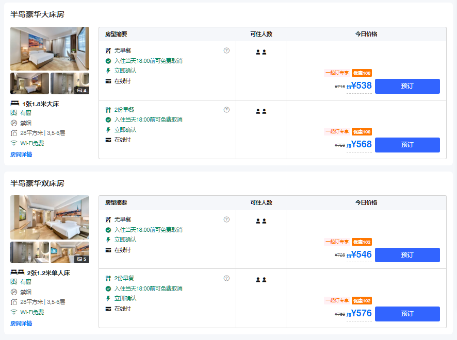Click 优惠180 discount tag
This screenshot has height=340, width=457.
(362, 73)
